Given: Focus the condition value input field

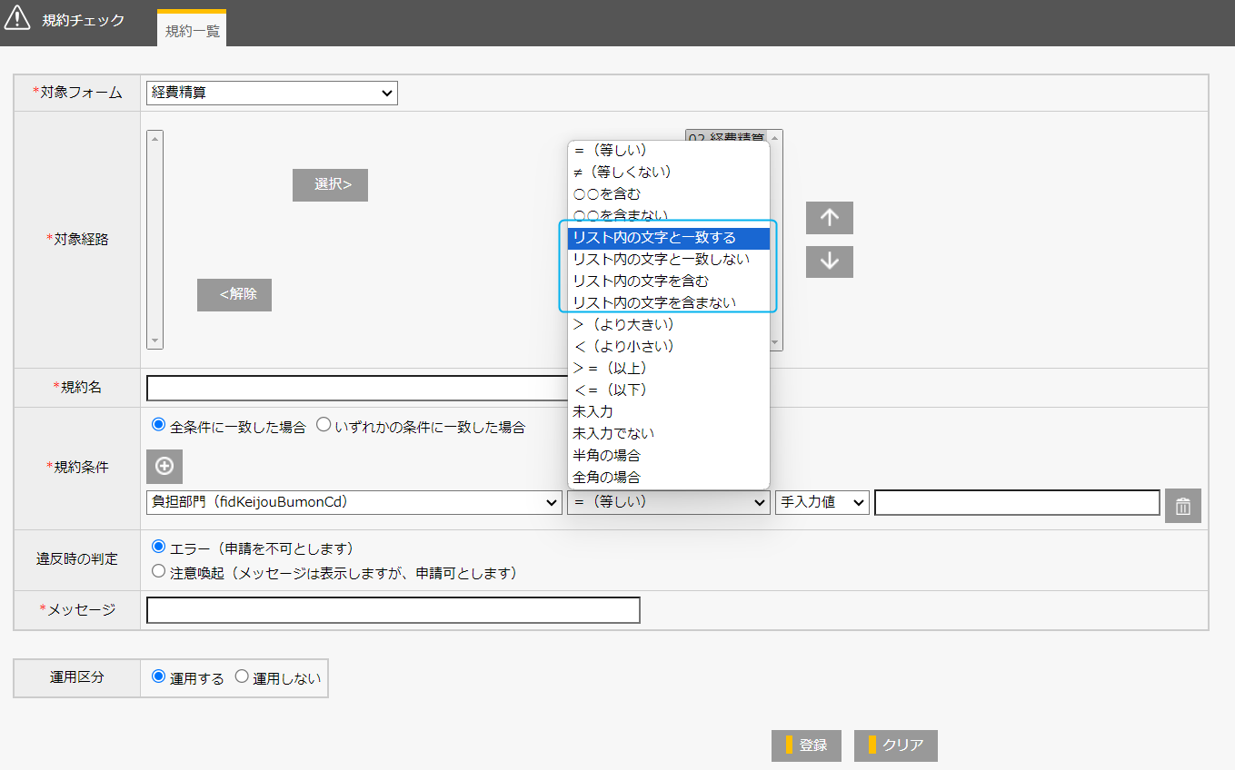Looking at the screenshot, I should [1017, 502].
